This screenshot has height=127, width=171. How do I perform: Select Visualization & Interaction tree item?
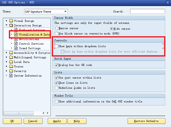pos(34,34)
